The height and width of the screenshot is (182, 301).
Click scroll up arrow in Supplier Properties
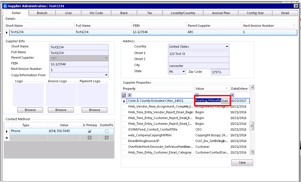click(x=252, y=87)
